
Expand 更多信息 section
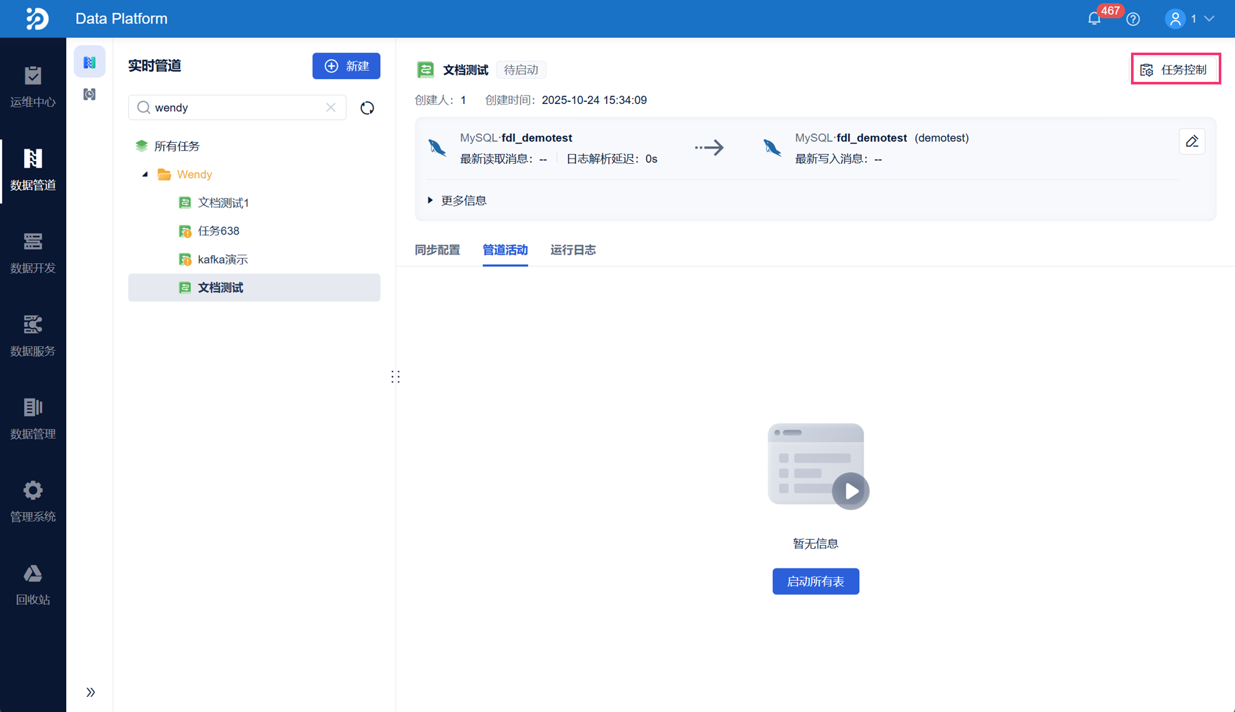click(457, 200)
